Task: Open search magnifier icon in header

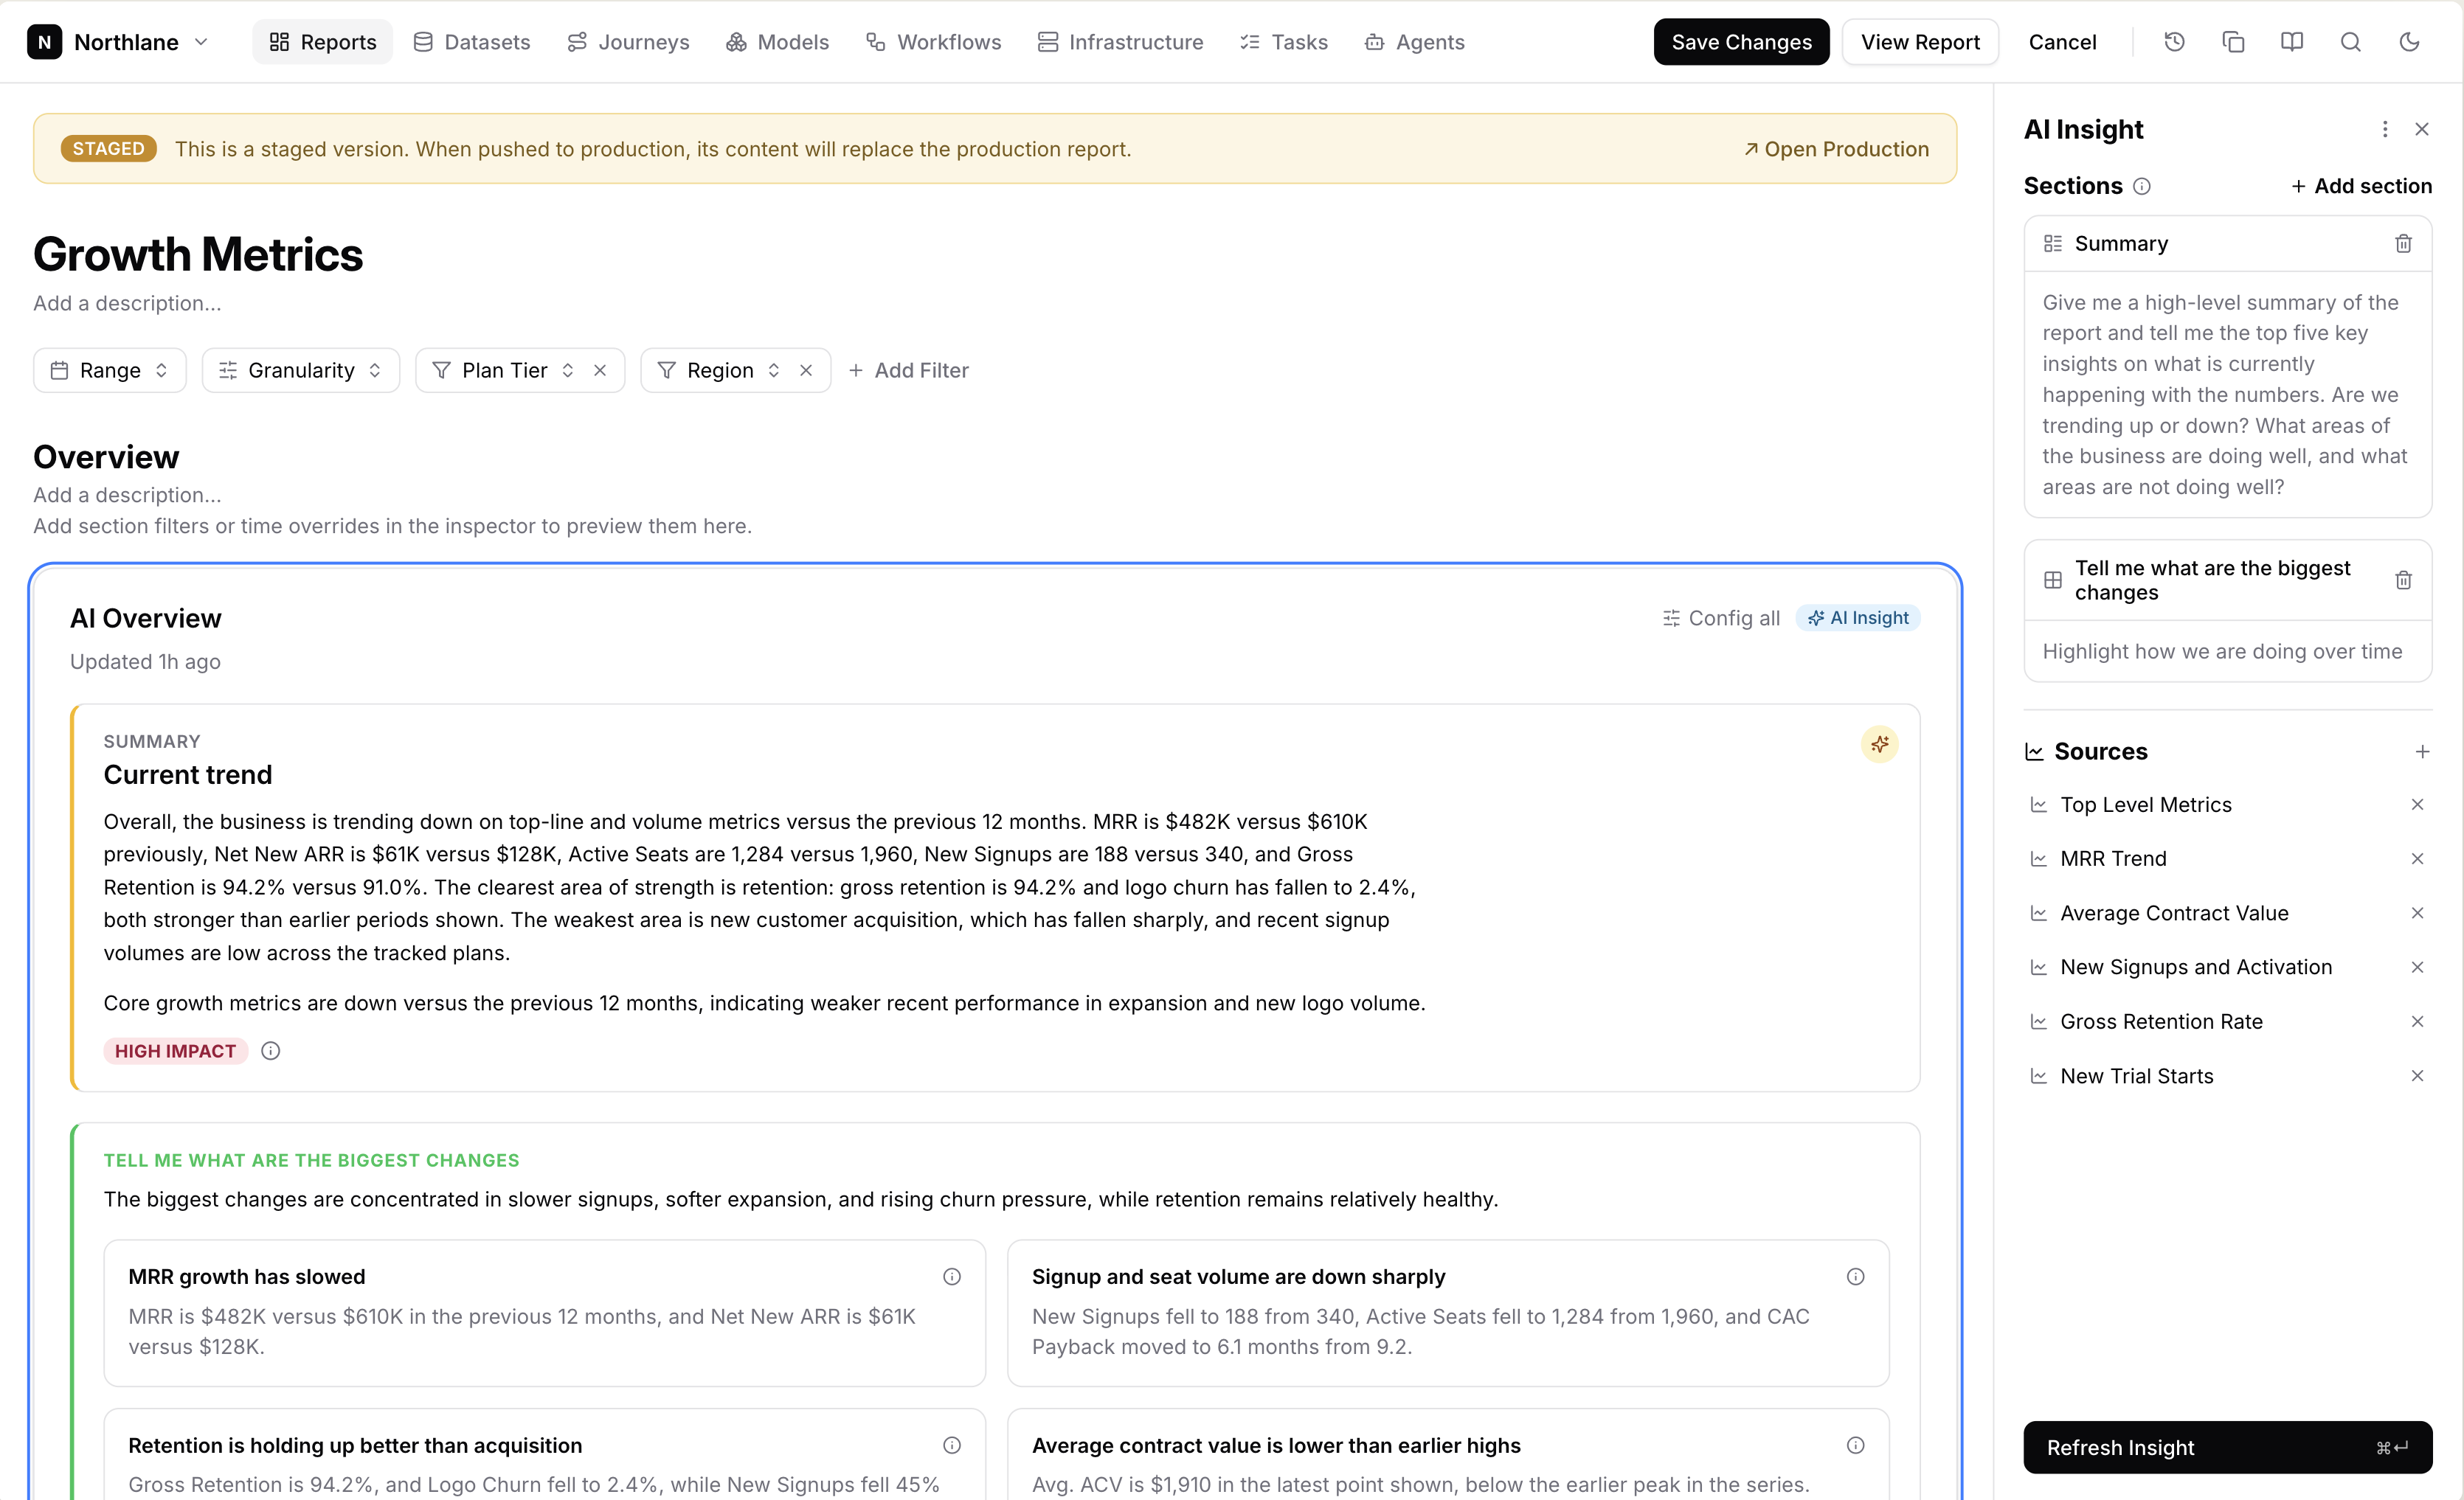Action: (x=2350, y=42)
